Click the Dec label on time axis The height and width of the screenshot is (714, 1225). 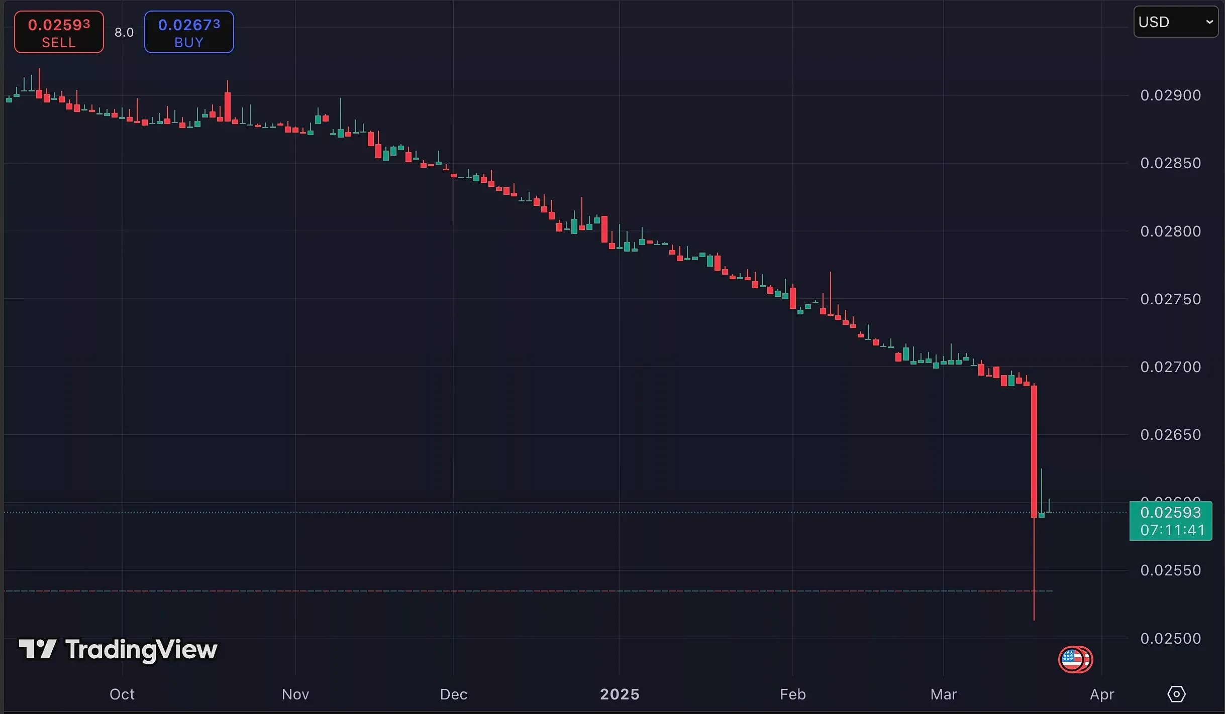(x=454, y=694)
